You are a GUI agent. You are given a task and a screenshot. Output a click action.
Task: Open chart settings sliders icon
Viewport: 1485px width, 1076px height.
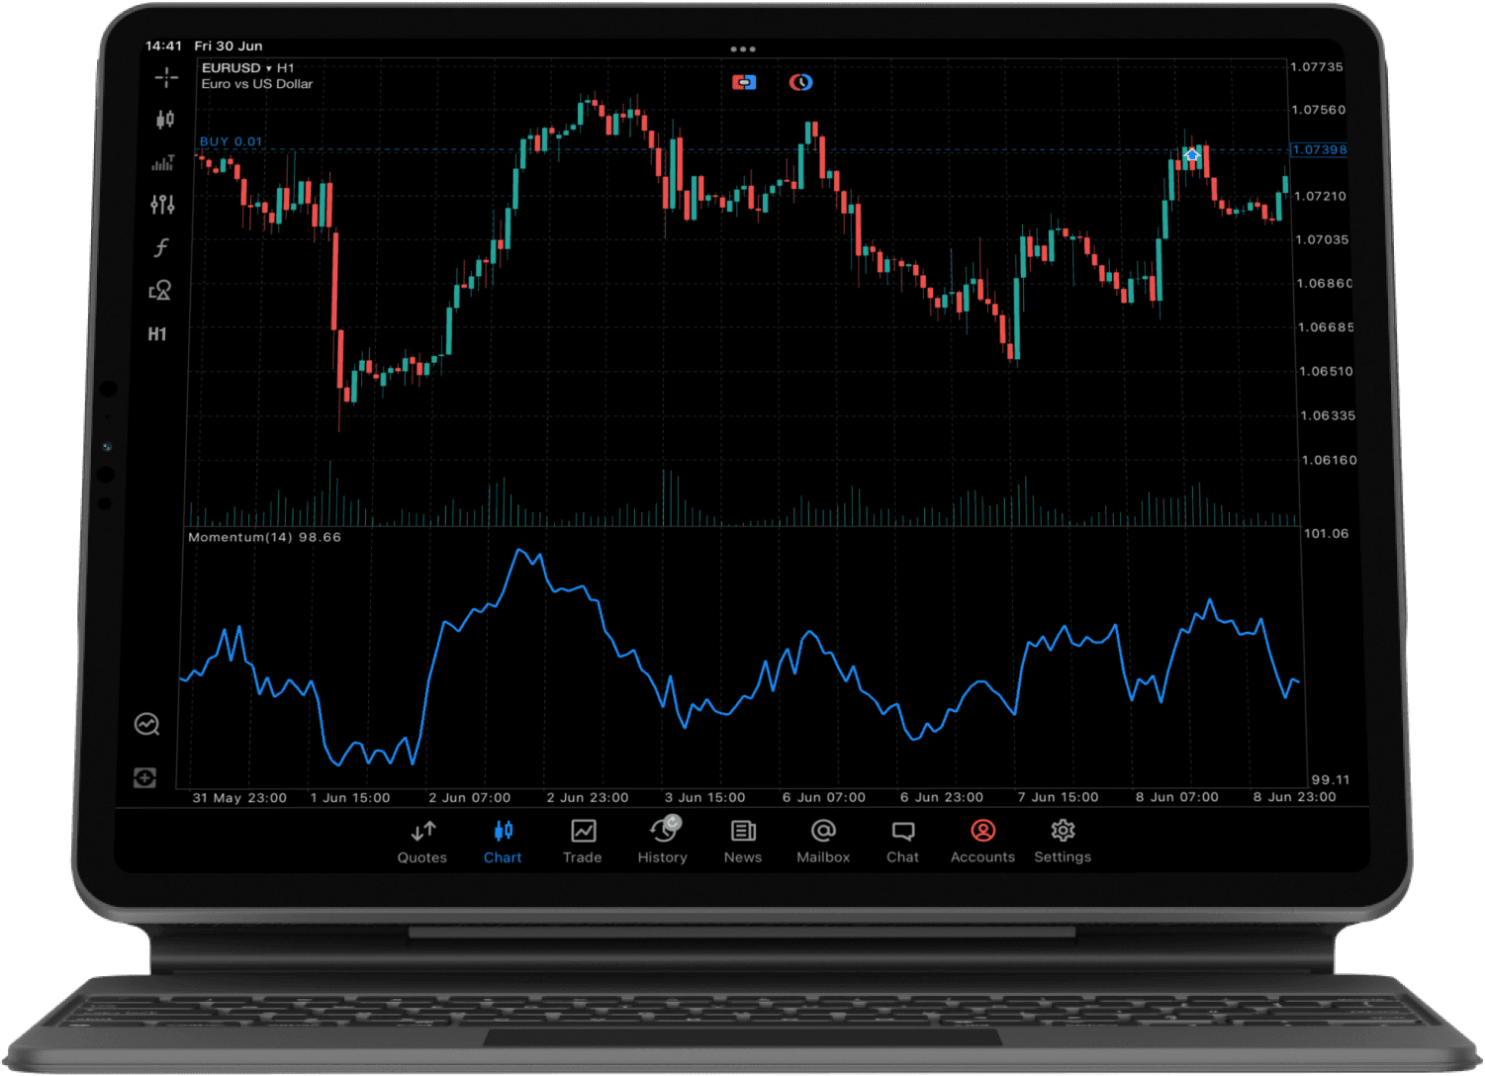click(162, 205)
